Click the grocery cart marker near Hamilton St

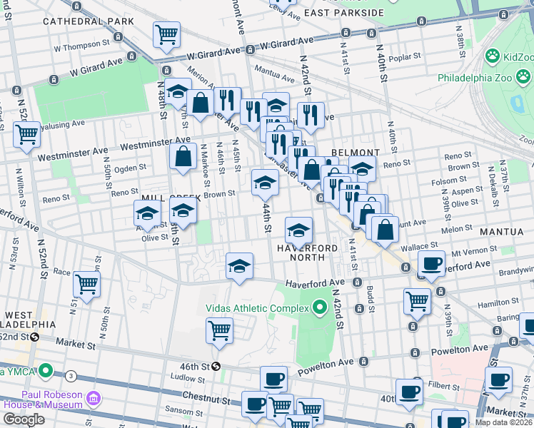coord(417,304)
